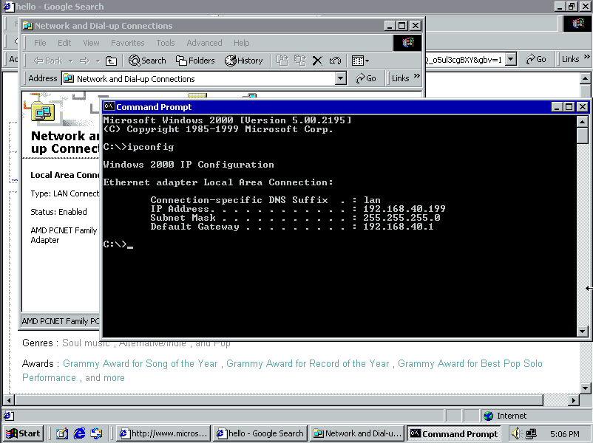Click the horizontal scrollbar thumb in Internet Explorer
The width and height of the screenshot is (593, 443).
tap(279, 400)
